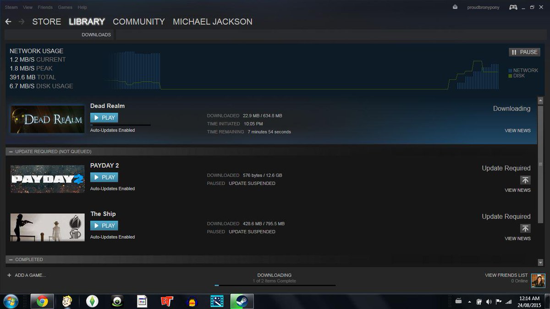Move The Ship to top of queue
The width and height of the screenshot is (550, 309).
click(525, 228)
